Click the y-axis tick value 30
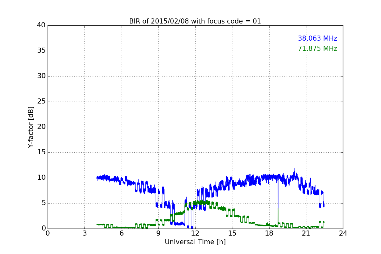 pos(41,76)
